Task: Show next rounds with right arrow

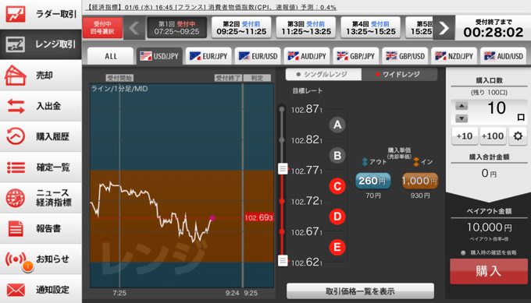Action: (x=444, y=28)
